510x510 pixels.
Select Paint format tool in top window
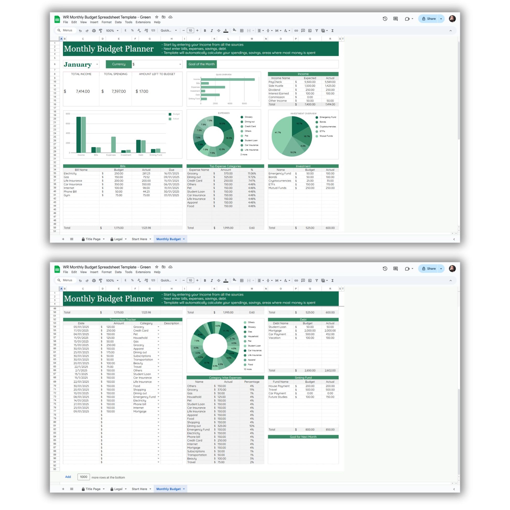click(101, 31)
